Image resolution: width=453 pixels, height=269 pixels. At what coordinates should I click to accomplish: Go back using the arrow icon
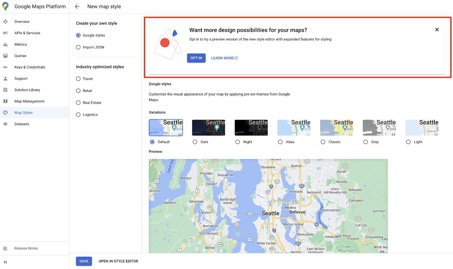(77, 7)
